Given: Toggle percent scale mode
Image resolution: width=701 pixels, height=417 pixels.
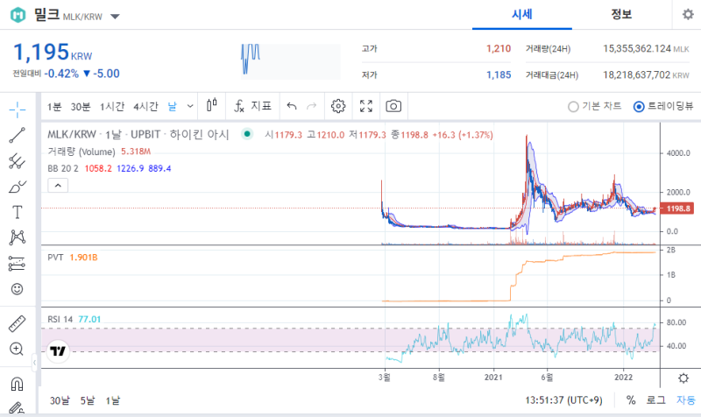Looking at the screenshot, I should [631, 400].
